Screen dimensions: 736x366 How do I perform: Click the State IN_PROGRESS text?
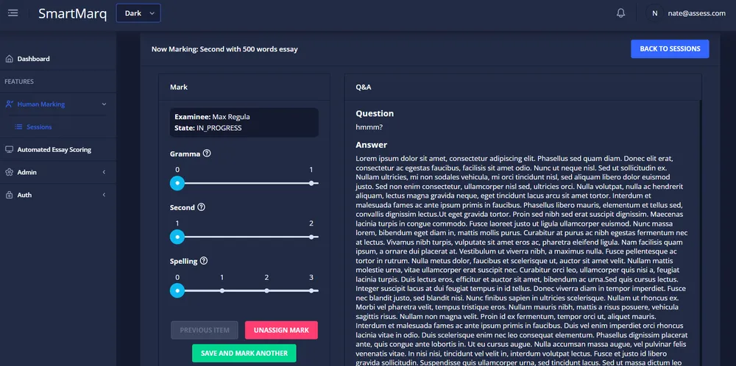(x=208, y=128)
